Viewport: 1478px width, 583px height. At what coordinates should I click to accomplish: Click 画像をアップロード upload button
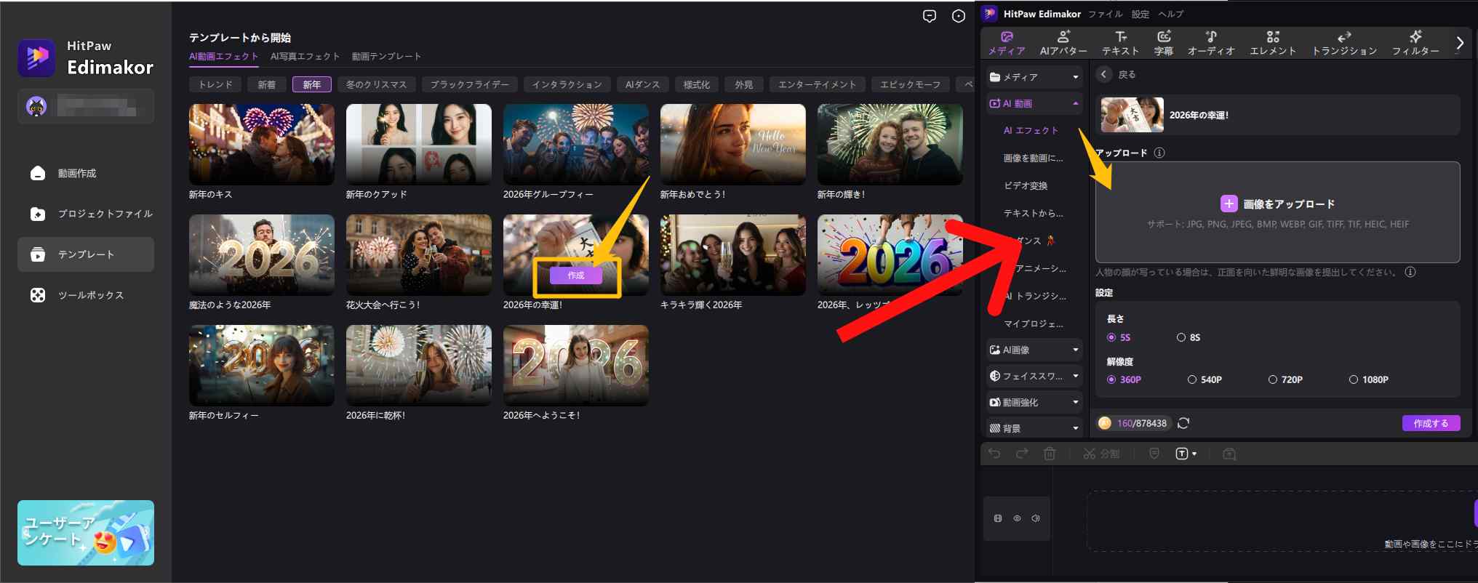[1277, 204]
